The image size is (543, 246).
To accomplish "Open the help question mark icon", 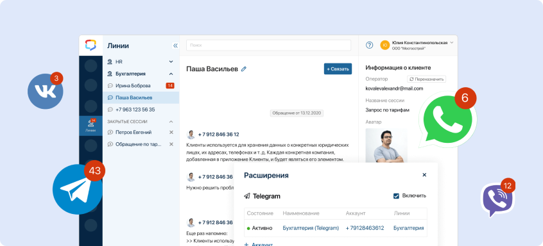I will [x=370, y=45].
